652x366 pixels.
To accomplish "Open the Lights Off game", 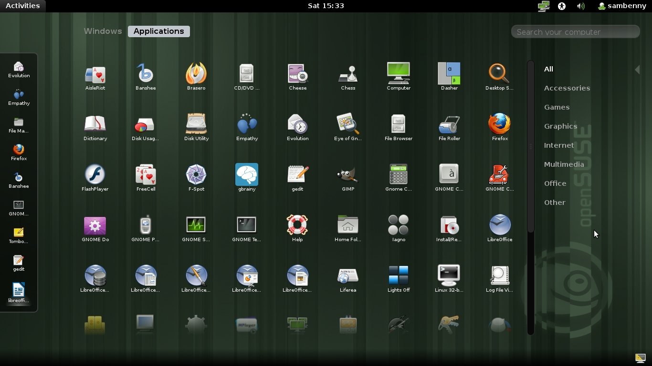I will click(399, 276).
